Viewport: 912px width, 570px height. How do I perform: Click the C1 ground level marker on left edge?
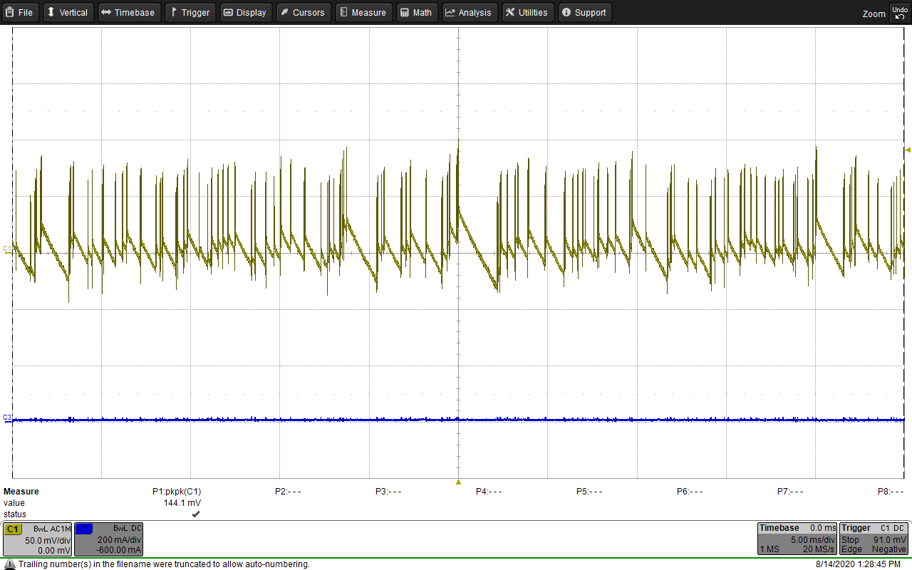pyautogui.click(x=7, y=249)
